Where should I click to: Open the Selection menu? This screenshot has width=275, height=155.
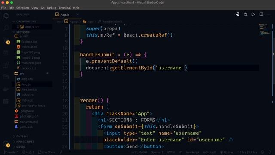pyautogui.click(x=22, y=8)
